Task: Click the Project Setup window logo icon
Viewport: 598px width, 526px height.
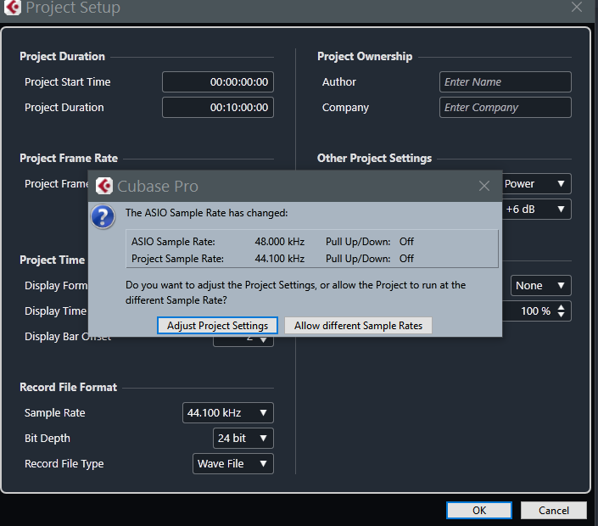Action: [x=13, y=8]
